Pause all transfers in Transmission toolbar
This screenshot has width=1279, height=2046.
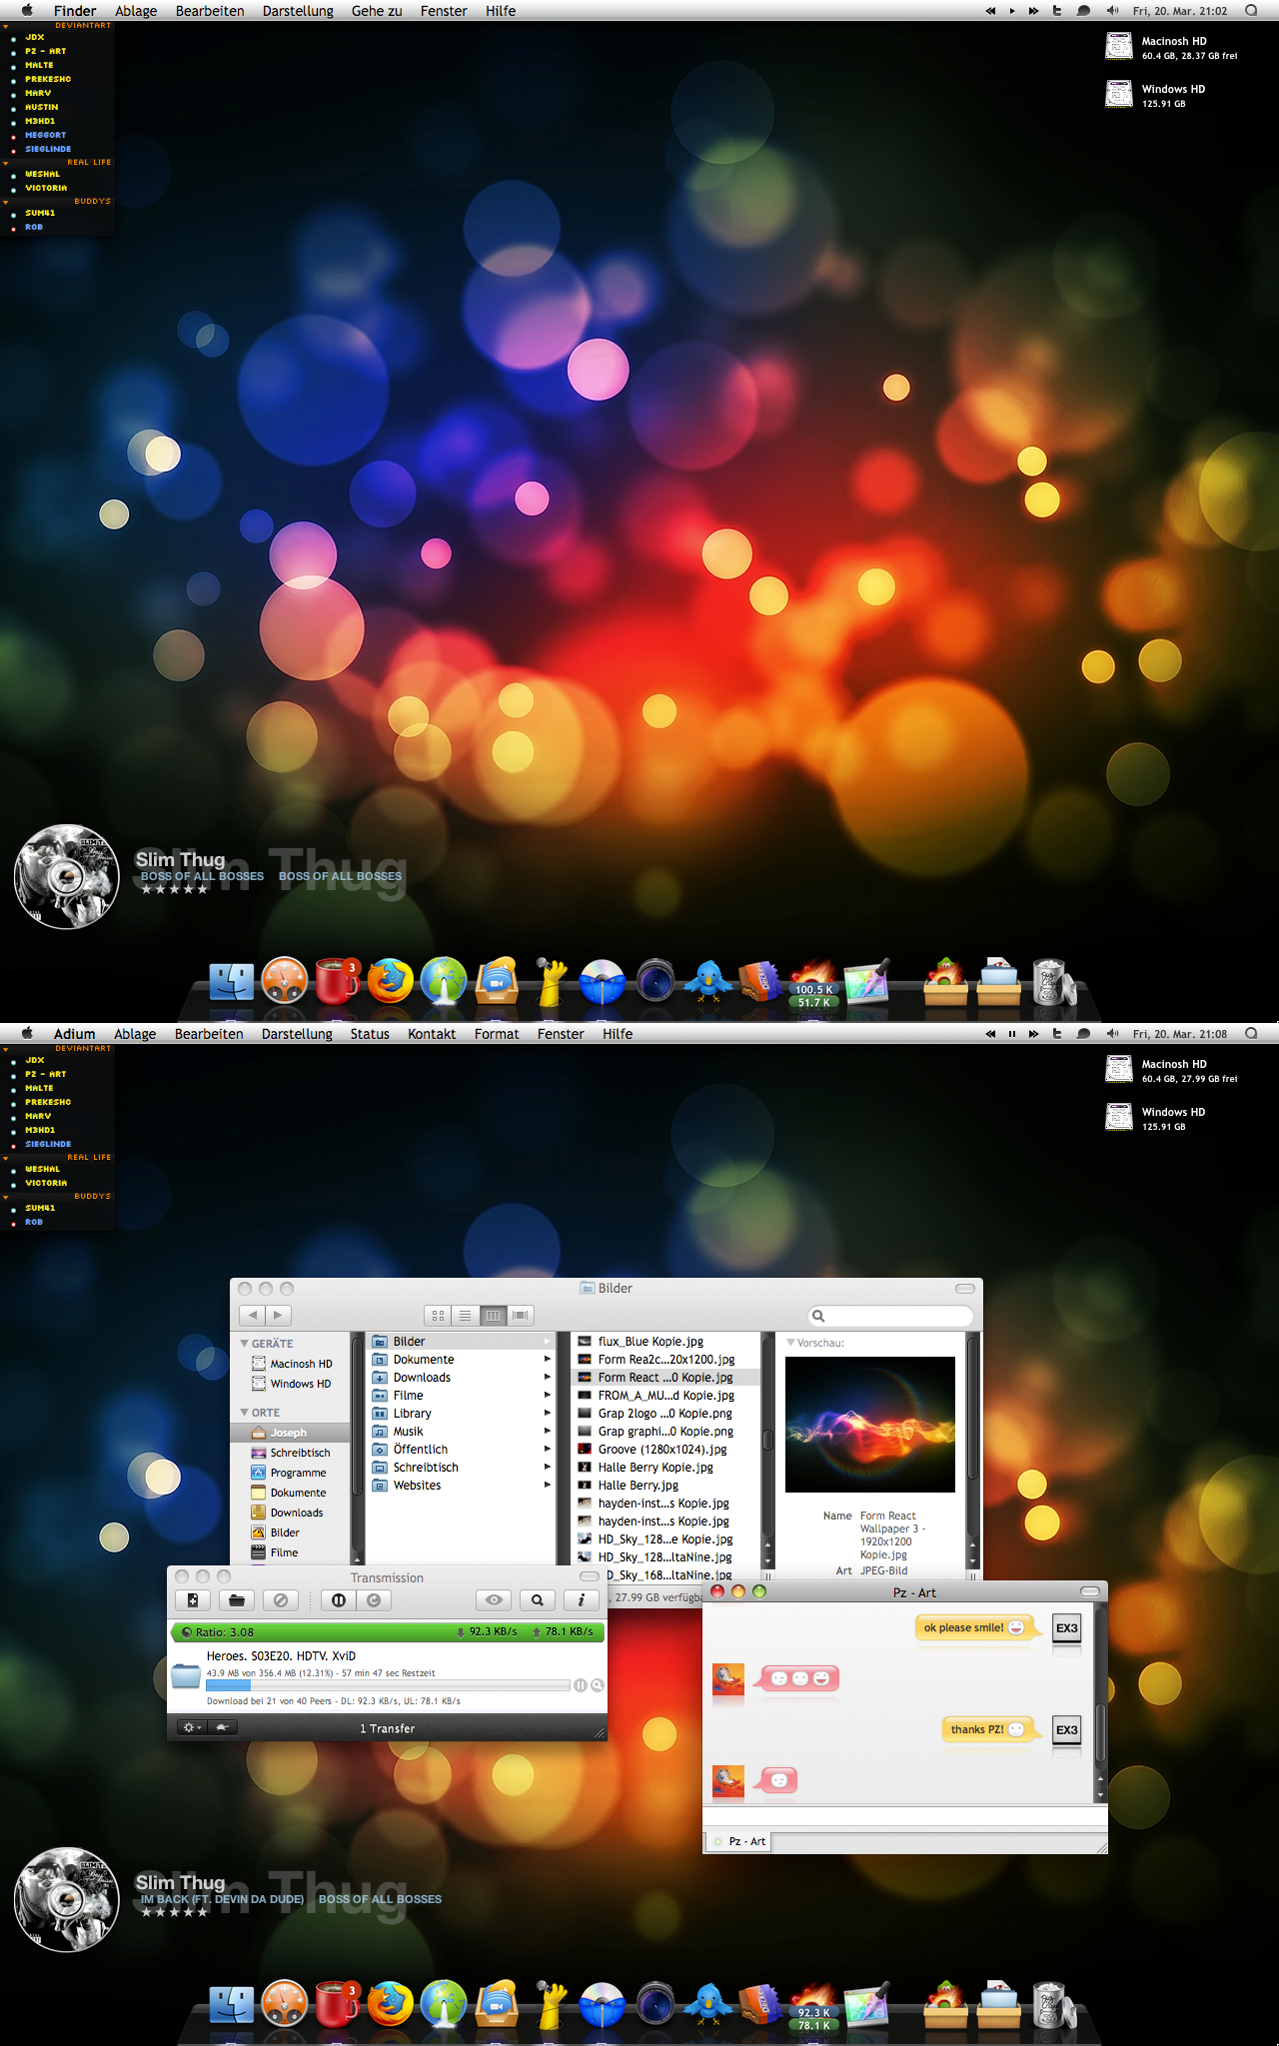339,1600
